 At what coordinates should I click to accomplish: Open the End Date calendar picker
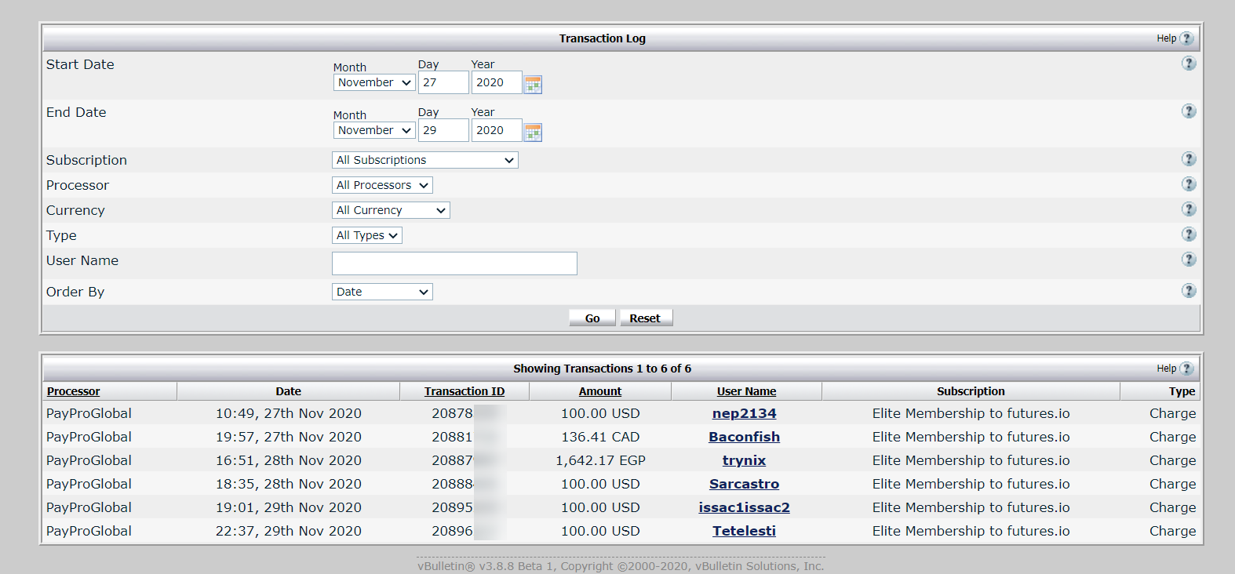coord(533,132)
